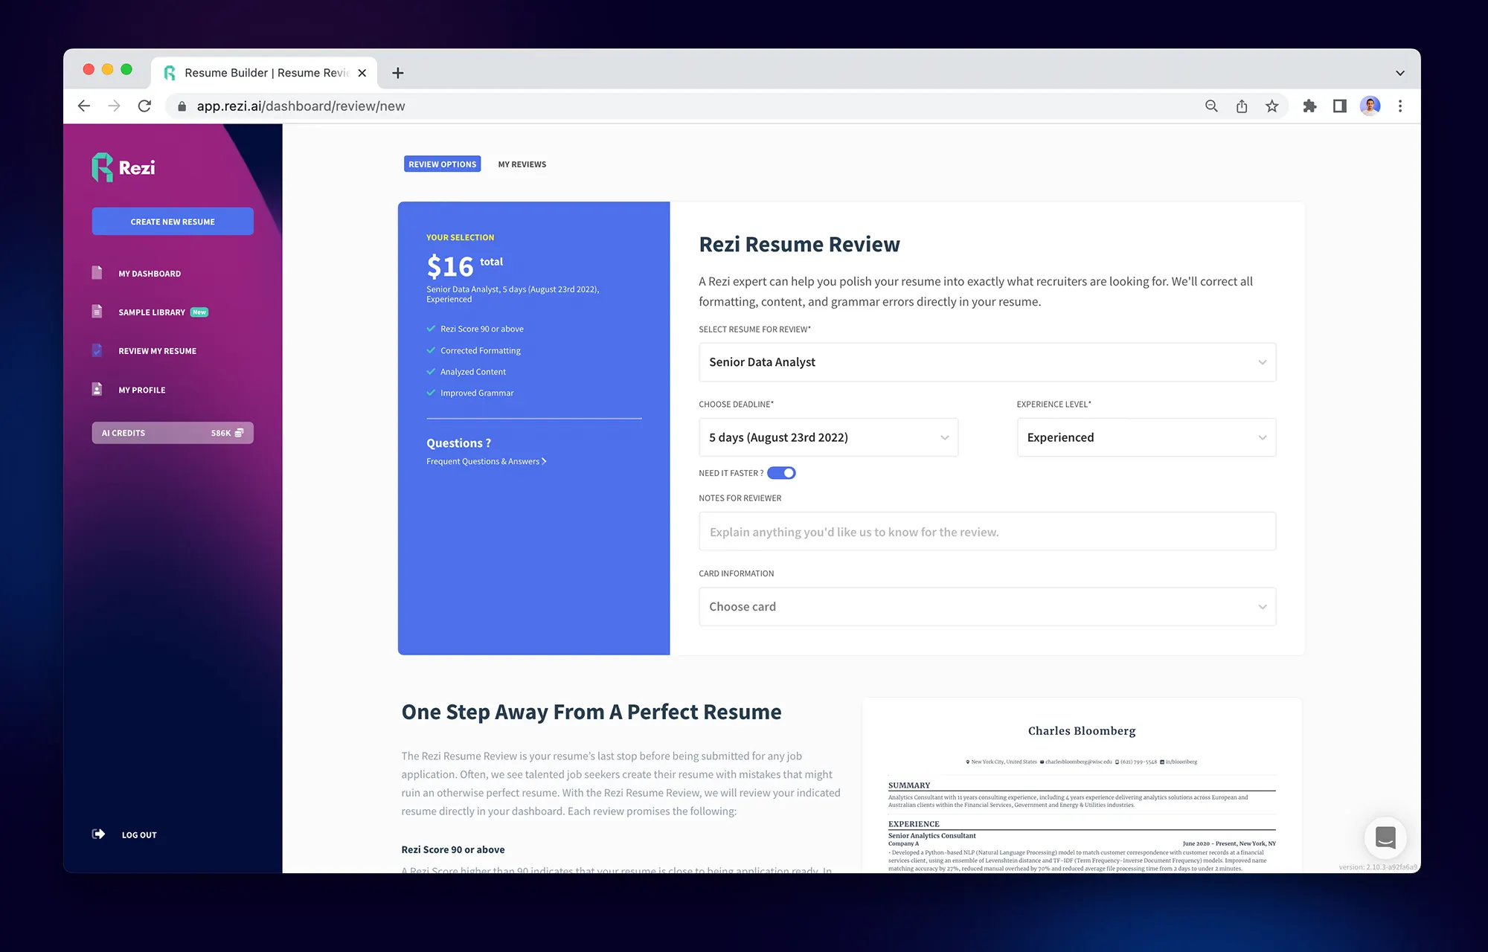The height and width of the screenshot is (952, 1488).
Task: Open the Sample Library
Action: [151, 312]
